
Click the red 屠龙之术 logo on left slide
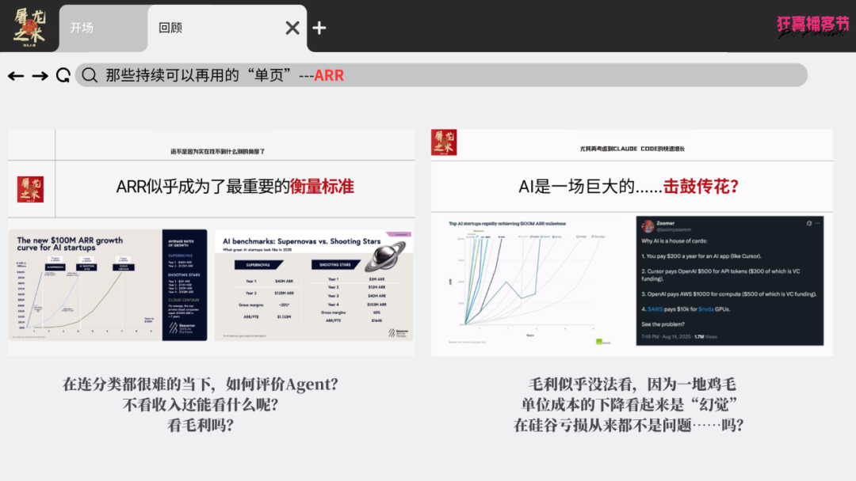[31, 189]
